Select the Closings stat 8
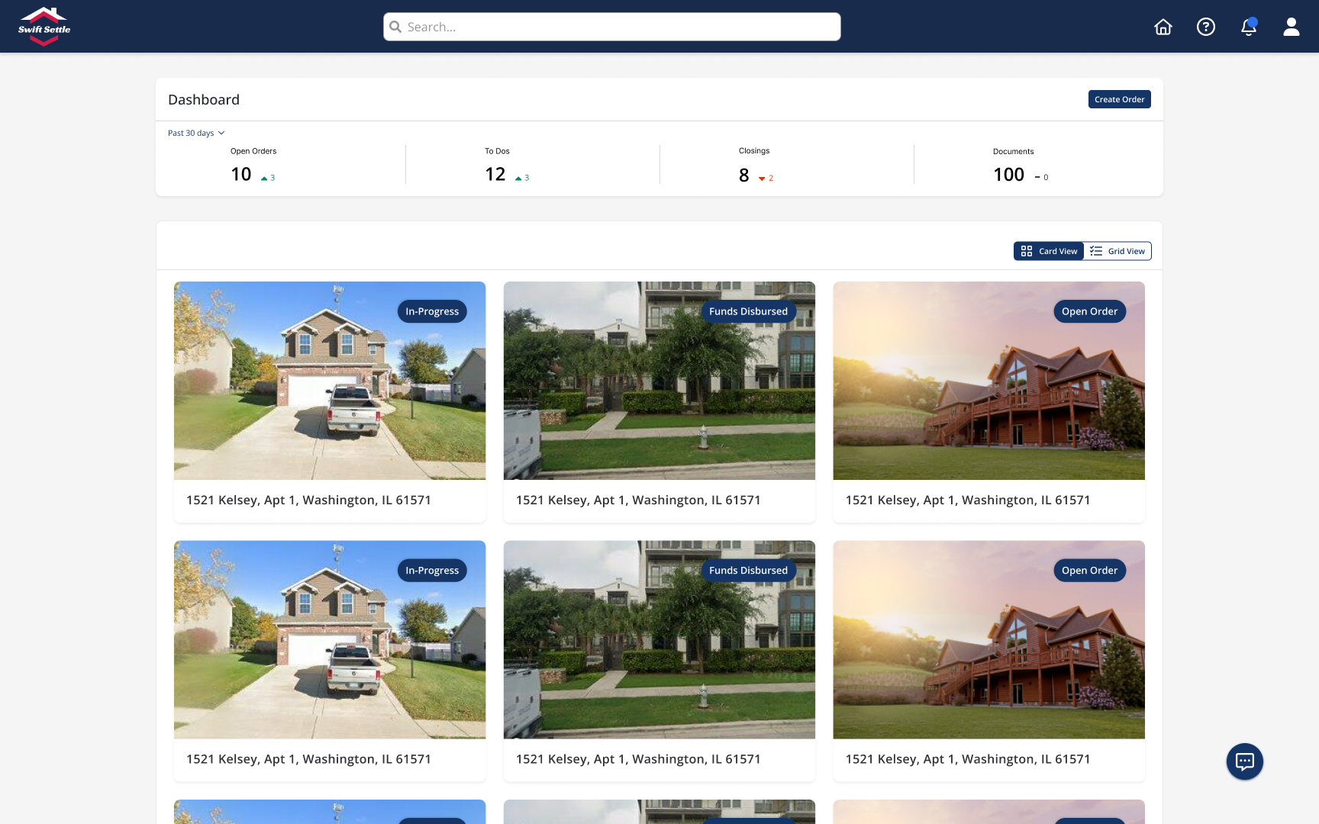 pos(744,175)
